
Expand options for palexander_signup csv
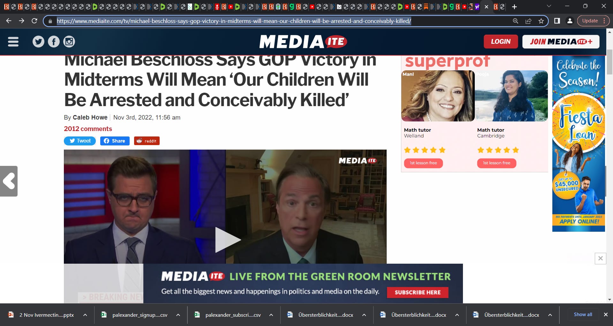(x=178, y=315)
